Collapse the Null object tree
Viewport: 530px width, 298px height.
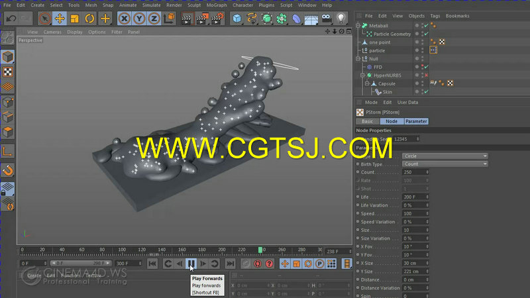(358, 59)
